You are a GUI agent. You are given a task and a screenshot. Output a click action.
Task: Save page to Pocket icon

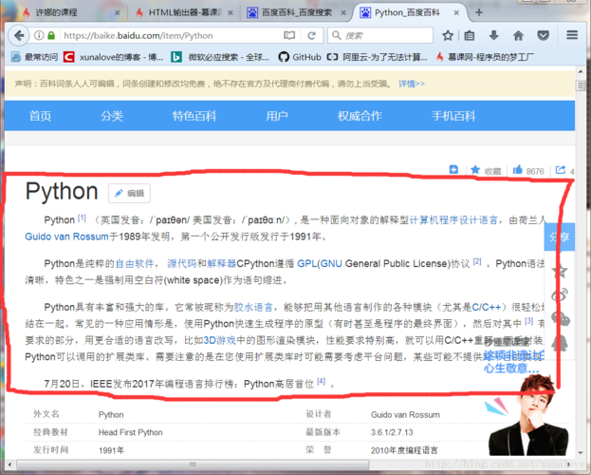pyautogui.click(x=544, y=35)
